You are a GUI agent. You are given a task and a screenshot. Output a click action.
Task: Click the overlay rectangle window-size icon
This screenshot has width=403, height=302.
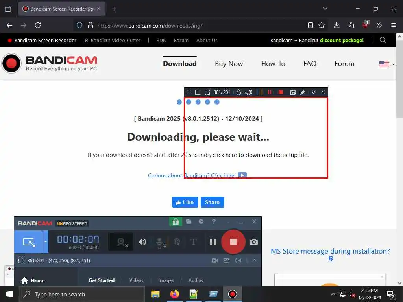tap(198, 92)
